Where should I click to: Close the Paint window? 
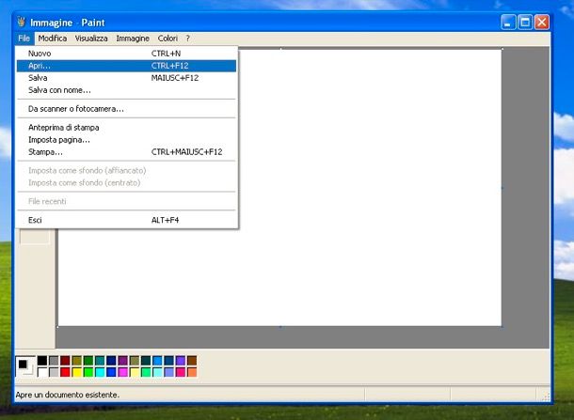tap(542, 23)
